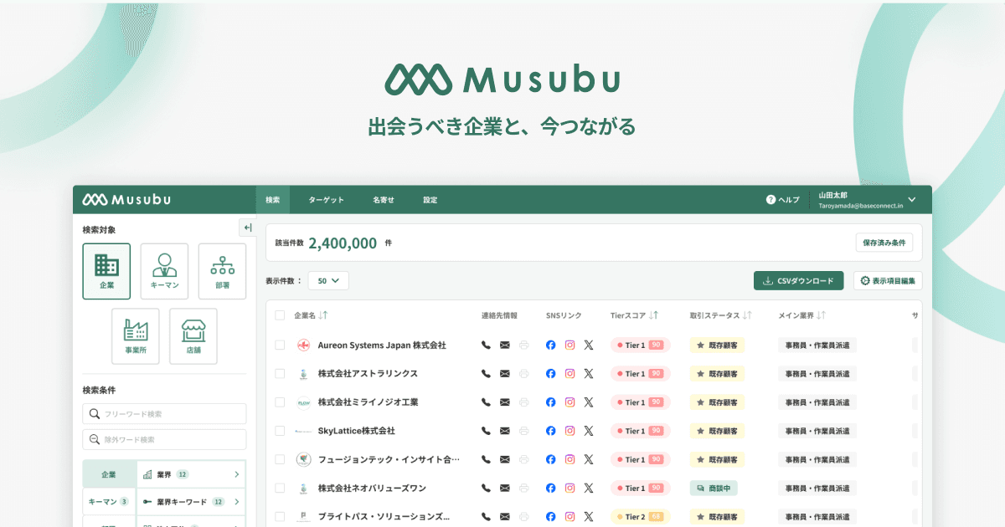Image resolution: width=1005 pixels, height=527 pixels.
Task: Check the row checkbox for Aureon Systems Japan
Action: tap(281, 345)
